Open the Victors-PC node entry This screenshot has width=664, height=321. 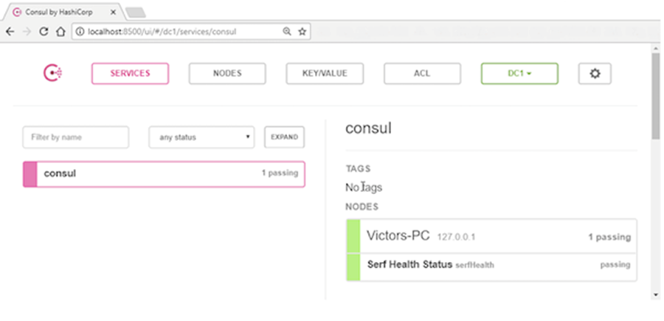[x=491, y=236]
